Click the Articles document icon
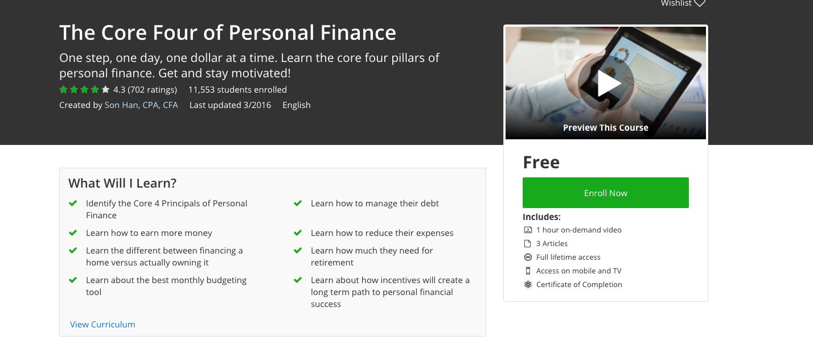 (x=527, y=244)
